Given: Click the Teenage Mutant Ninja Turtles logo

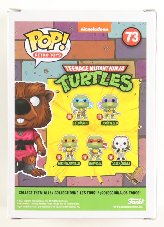Looking at the screenshot, I should 94,77.
